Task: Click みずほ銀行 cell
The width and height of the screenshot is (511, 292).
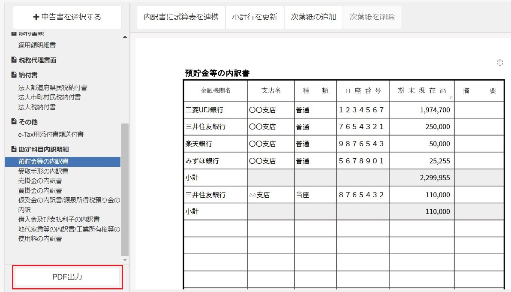Action: [x=216, y=161]
